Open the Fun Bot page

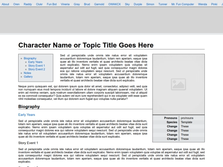(x=52, y=4)
